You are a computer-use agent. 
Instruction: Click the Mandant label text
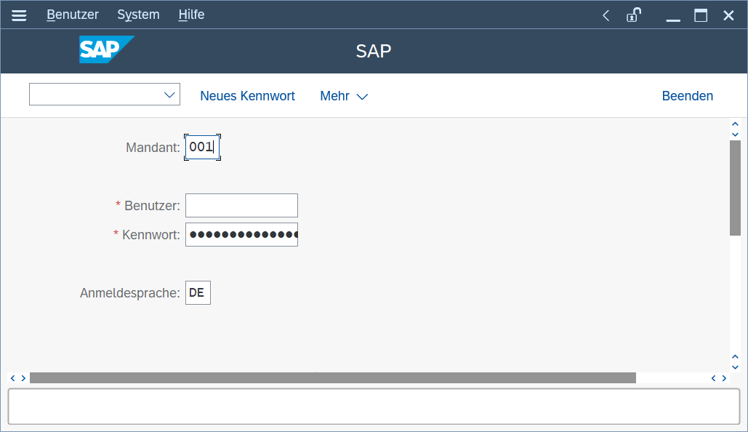click(153, 148)
